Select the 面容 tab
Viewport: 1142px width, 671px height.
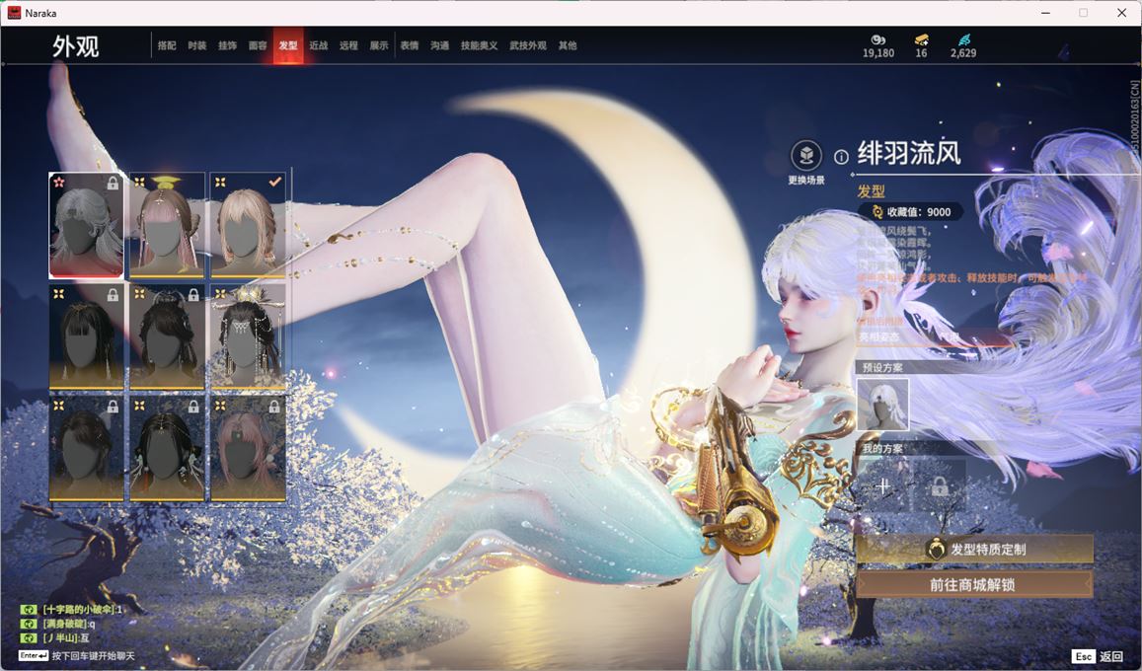pos(258,45)
